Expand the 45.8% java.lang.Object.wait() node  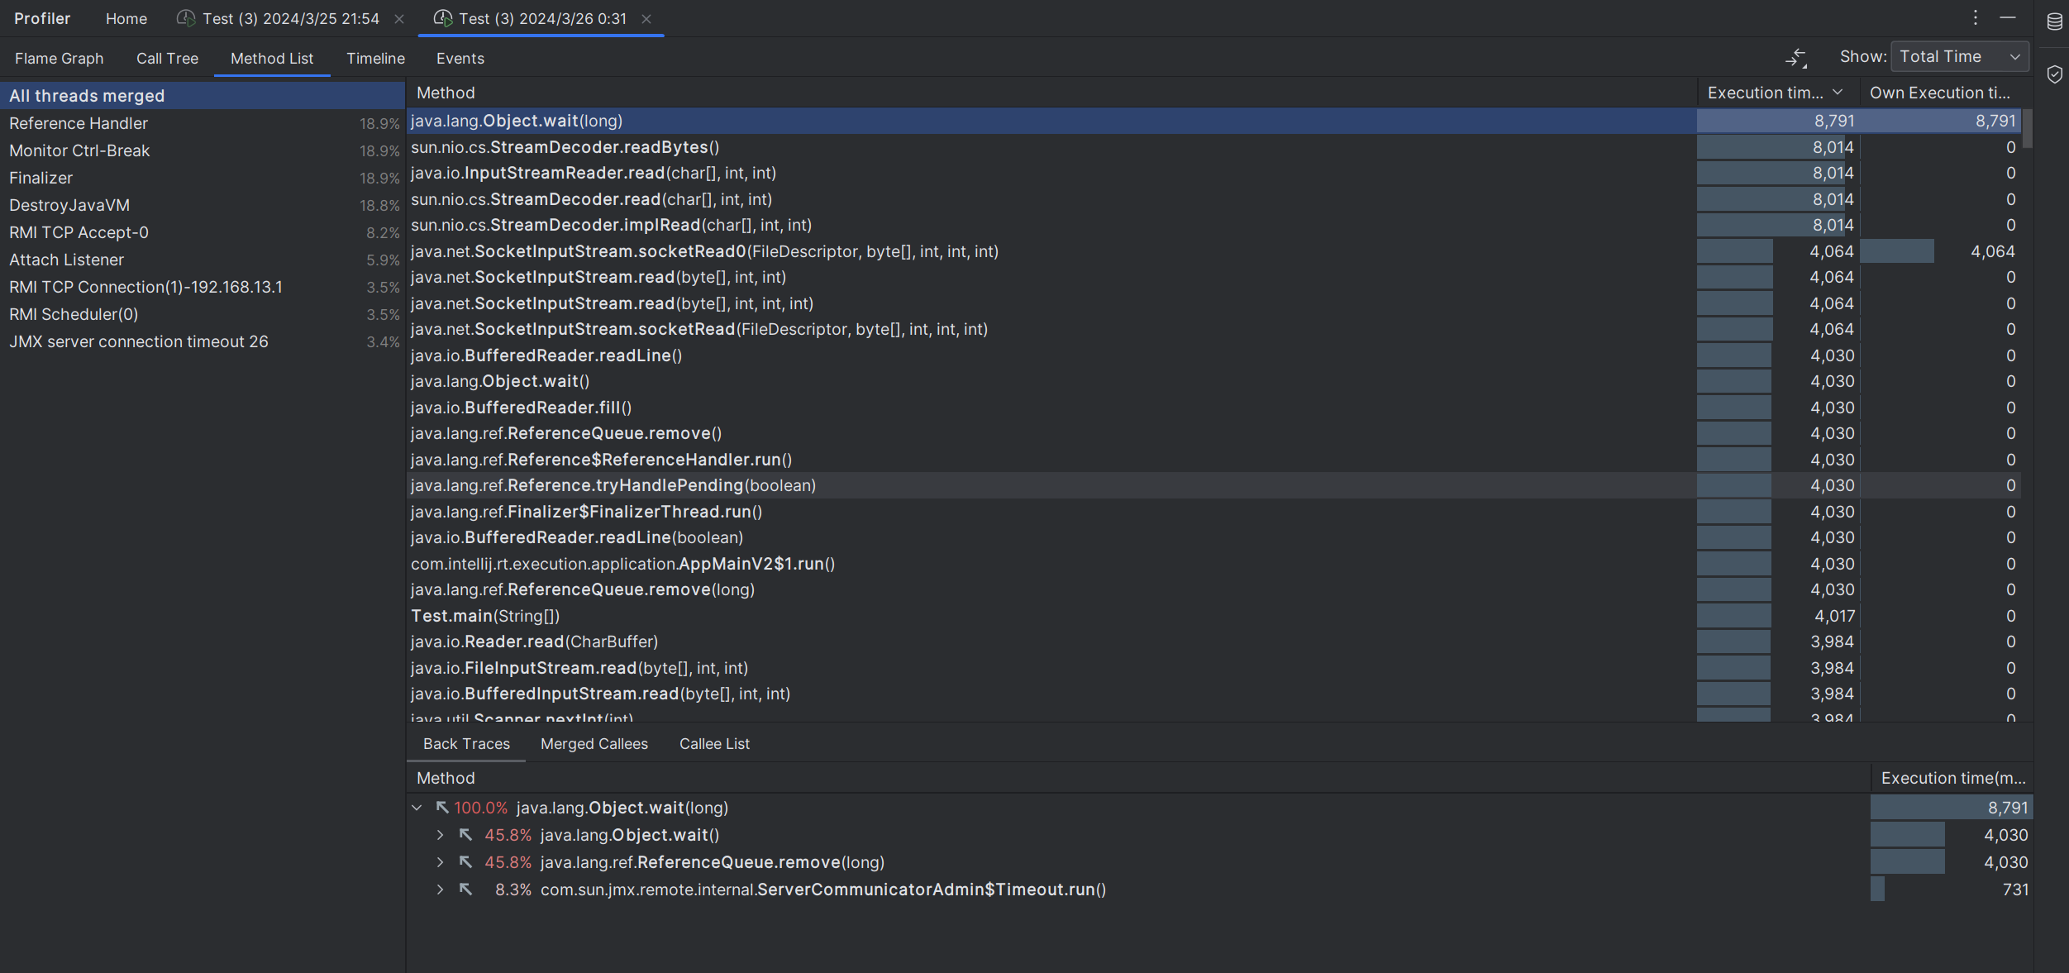440,835
